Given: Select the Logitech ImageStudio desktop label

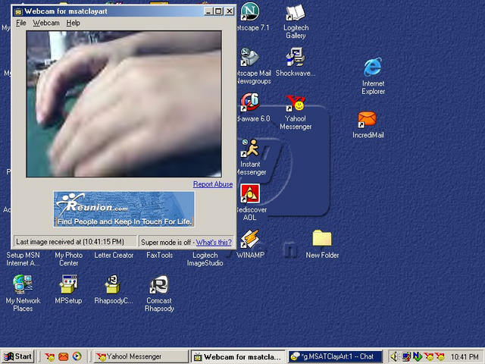Looking at the screenshot, I should tap(205, 259).
